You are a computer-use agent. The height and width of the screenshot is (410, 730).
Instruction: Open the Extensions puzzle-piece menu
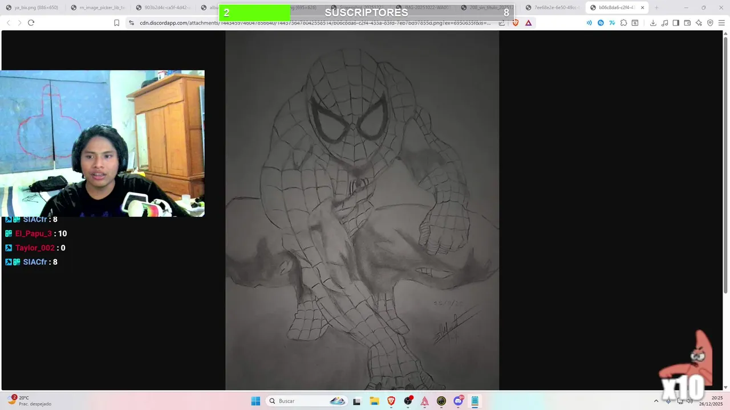click(x=623, y=23)
